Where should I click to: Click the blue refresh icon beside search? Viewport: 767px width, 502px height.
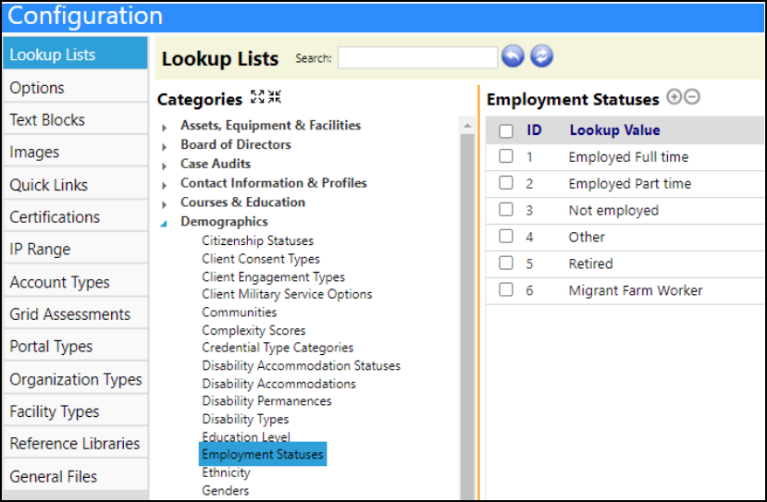tap(541, 56)
